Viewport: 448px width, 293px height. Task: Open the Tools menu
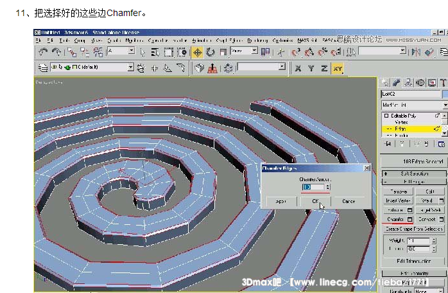[64, 40]
